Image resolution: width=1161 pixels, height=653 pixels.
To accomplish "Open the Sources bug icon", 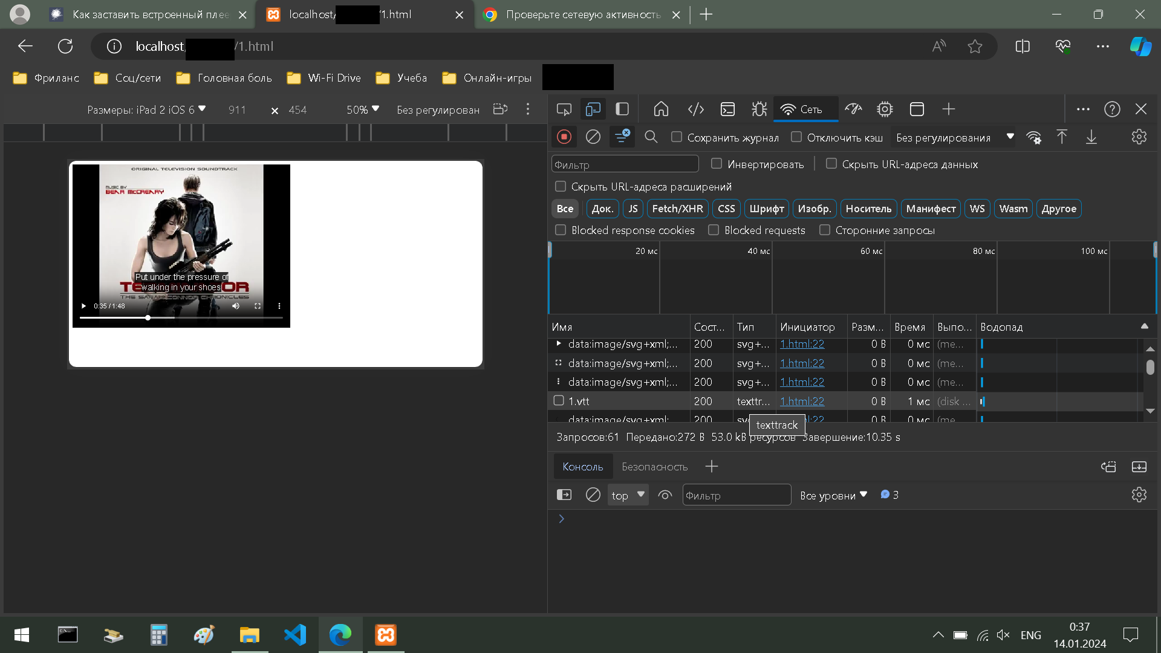I will click(759, 109).
